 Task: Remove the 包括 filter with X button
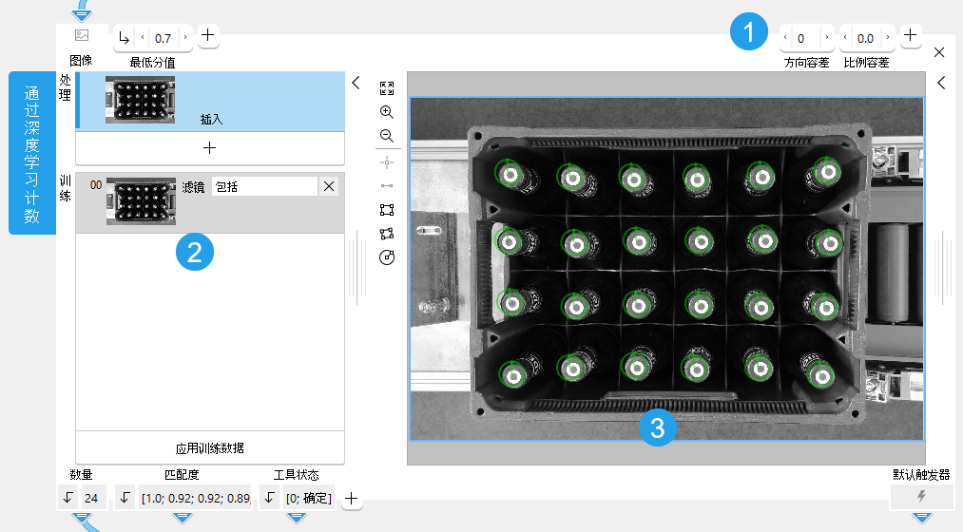[329, 187]
